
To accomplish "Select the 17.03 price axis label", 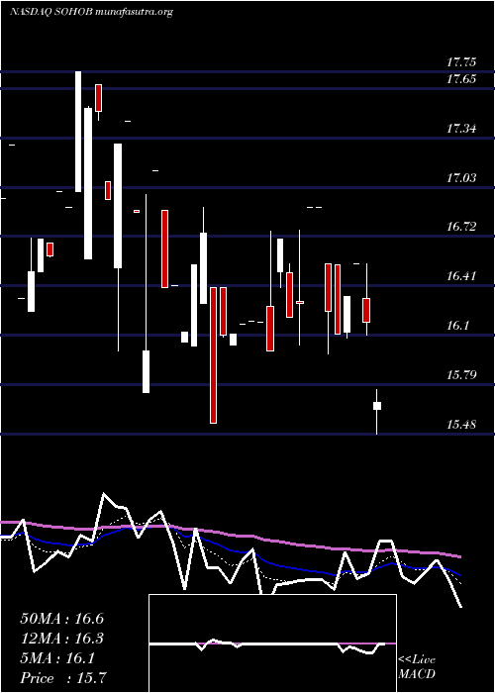I will pos(462,178).
